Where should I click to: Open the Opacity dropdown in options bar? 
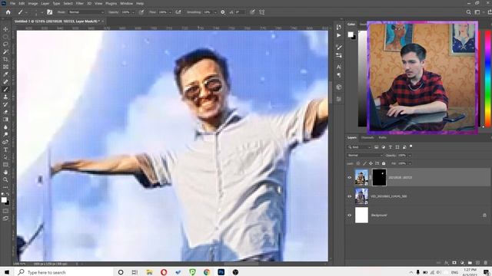[x=133, y=12]
